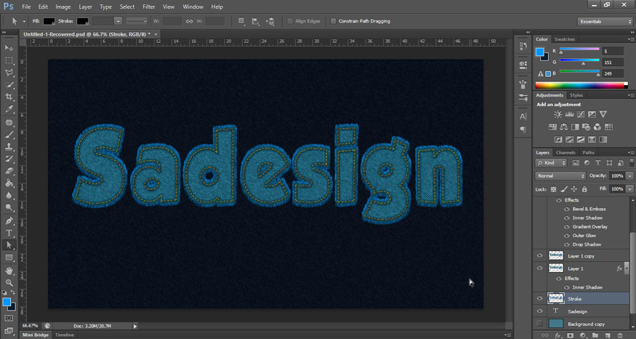Toggle the Drop Shadow effect visibility
Viewport: 636px width, 339px height.
(x=567, y=244)
